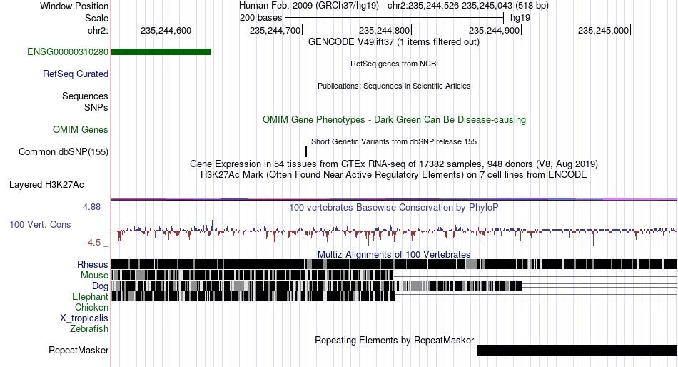Screen dimensions: 678x367
Task: Click the H3K27Ac signal line
Action: 395,199
